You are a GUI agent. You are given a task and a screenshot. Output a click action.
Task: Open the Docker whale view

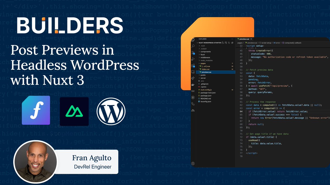193,84
